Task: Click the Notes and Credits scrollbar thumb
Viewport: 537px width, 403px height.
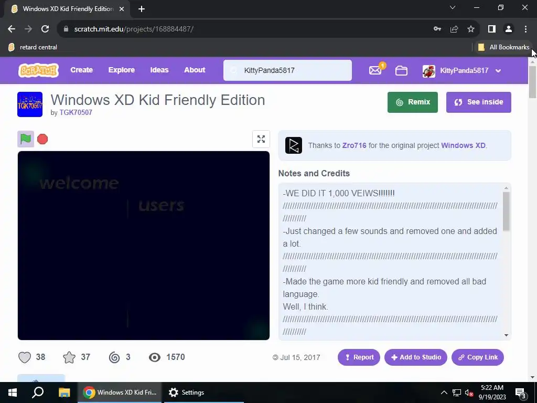Action: click(506, 211)
